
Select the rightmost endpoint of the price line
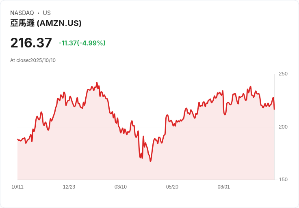point(274,109)
